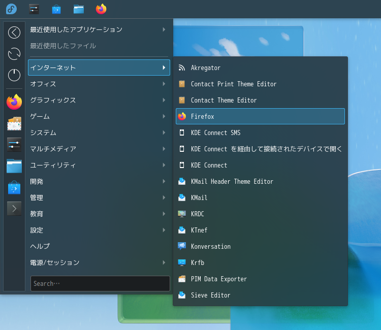Click the Sieve Editor icon

[x=182, y=295]
